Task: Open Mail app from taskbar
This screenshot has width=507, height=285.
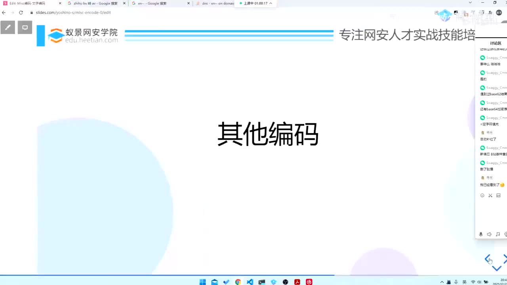Action: pos(214,282)
